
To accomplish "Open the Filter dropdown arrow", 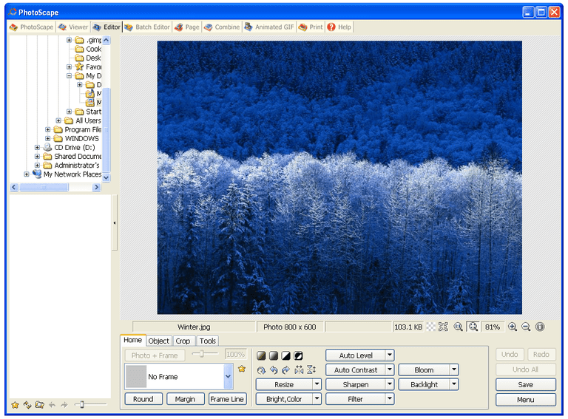I will tap(390, 399).
